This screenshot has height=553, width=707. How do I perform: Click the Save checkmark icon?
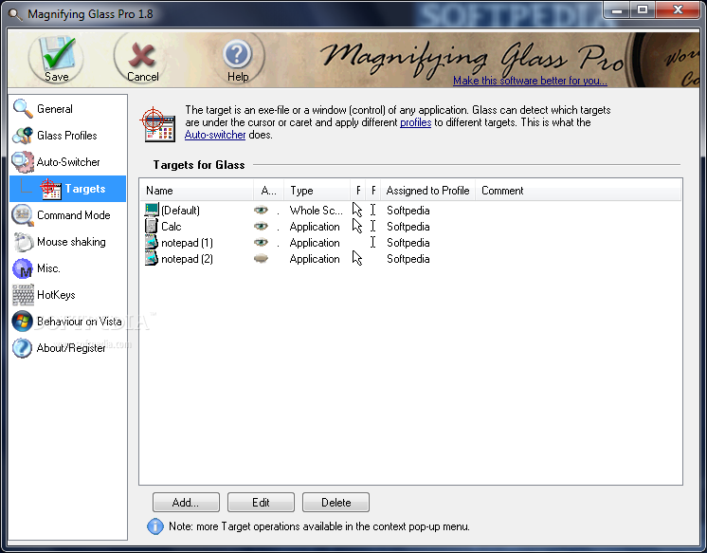[x=56, y=53]
